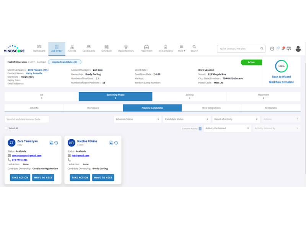This screenshot has height=229, width=306.
Task: Click the notifications bell icon
Action: (x=283, y=49)
